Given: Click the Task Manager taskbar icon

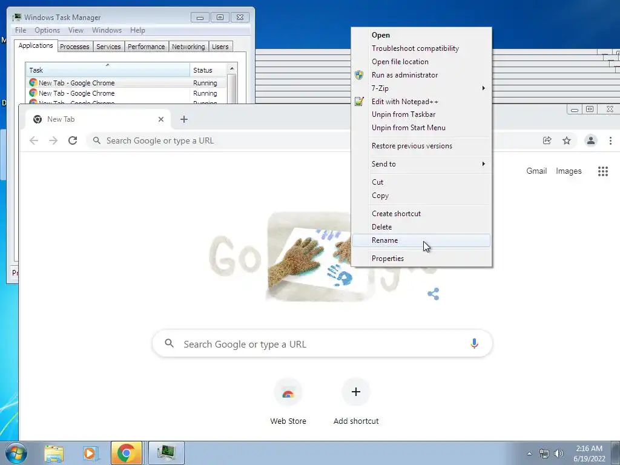Looking at the screenshot, I should pyautogui.click(x=166, y=453).
